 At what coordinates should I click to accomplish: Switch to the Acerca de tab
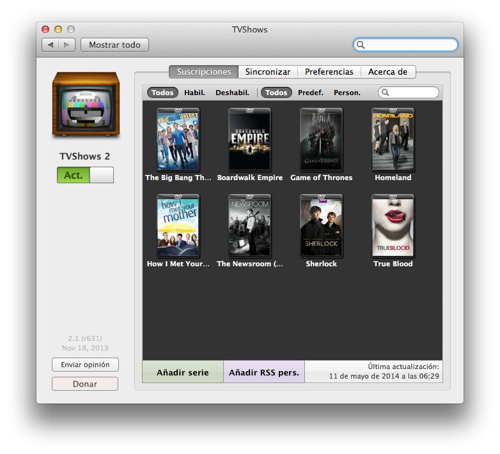(x=387, y=72)
